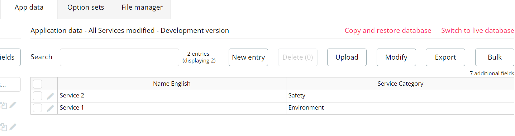Switch to the live database
This screenshot has height=136, width=515.
478,31
